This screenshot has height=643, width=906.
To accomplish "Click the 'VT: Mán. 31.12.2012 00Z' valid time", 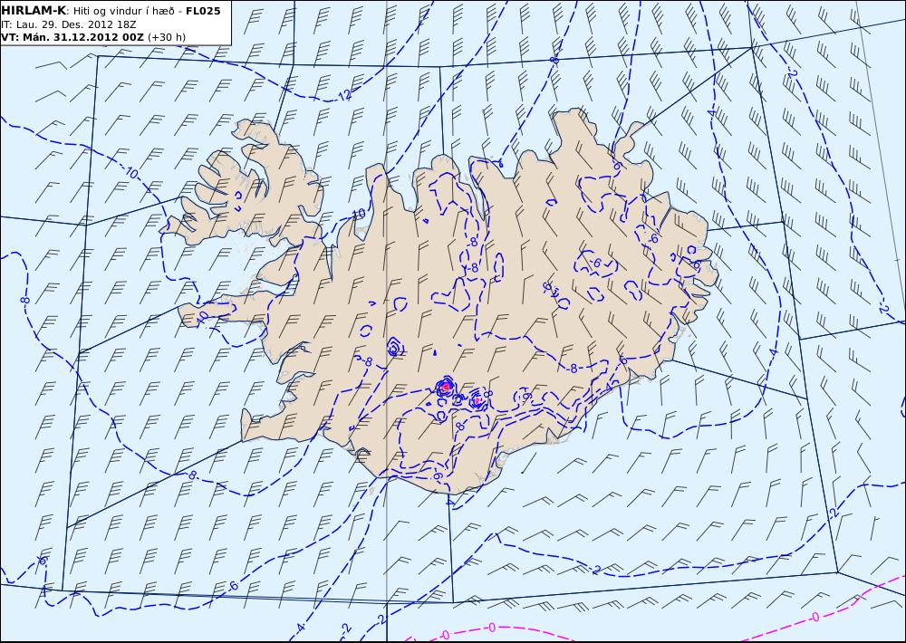I will (x=72, y=37).
